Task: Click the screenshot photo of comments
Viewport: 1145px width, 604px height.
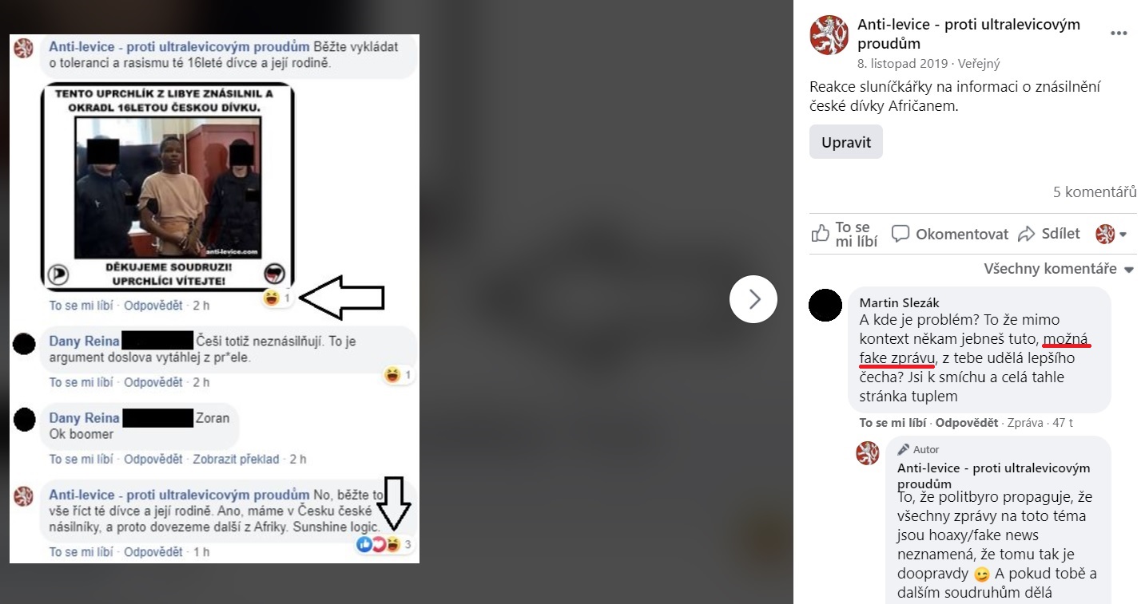Action: coord(214,299)
